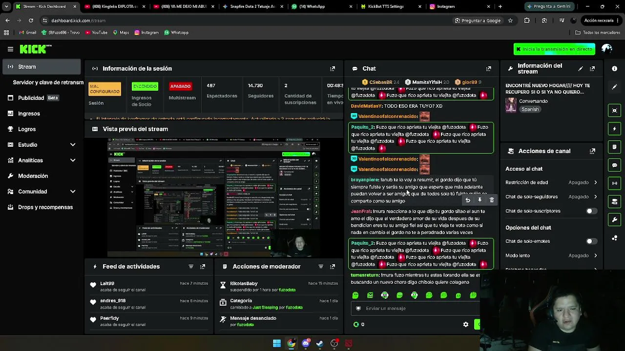Screen dimensions: 625x351
Task: Open the browser tab list dropdown
Action: click(x=6, y=6)
